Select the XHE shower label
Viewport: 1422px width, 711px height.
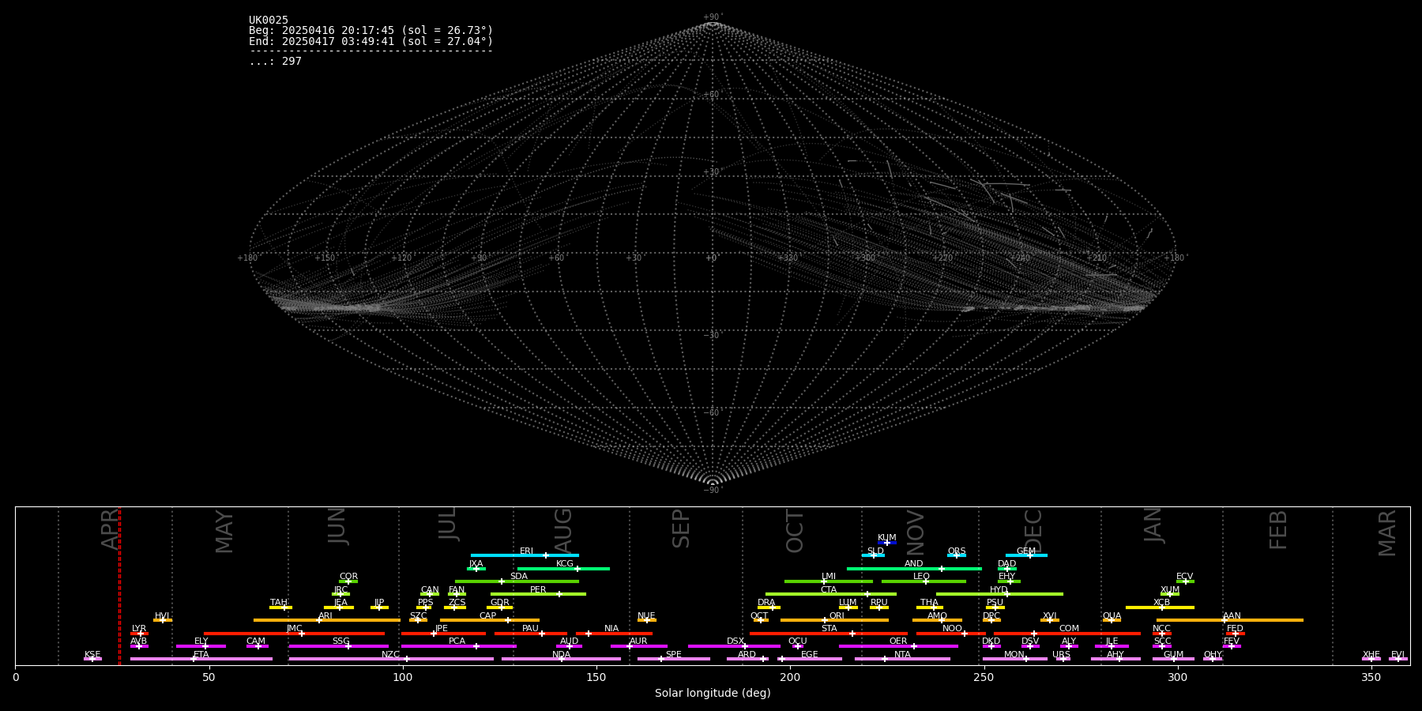coord(1371,655)
